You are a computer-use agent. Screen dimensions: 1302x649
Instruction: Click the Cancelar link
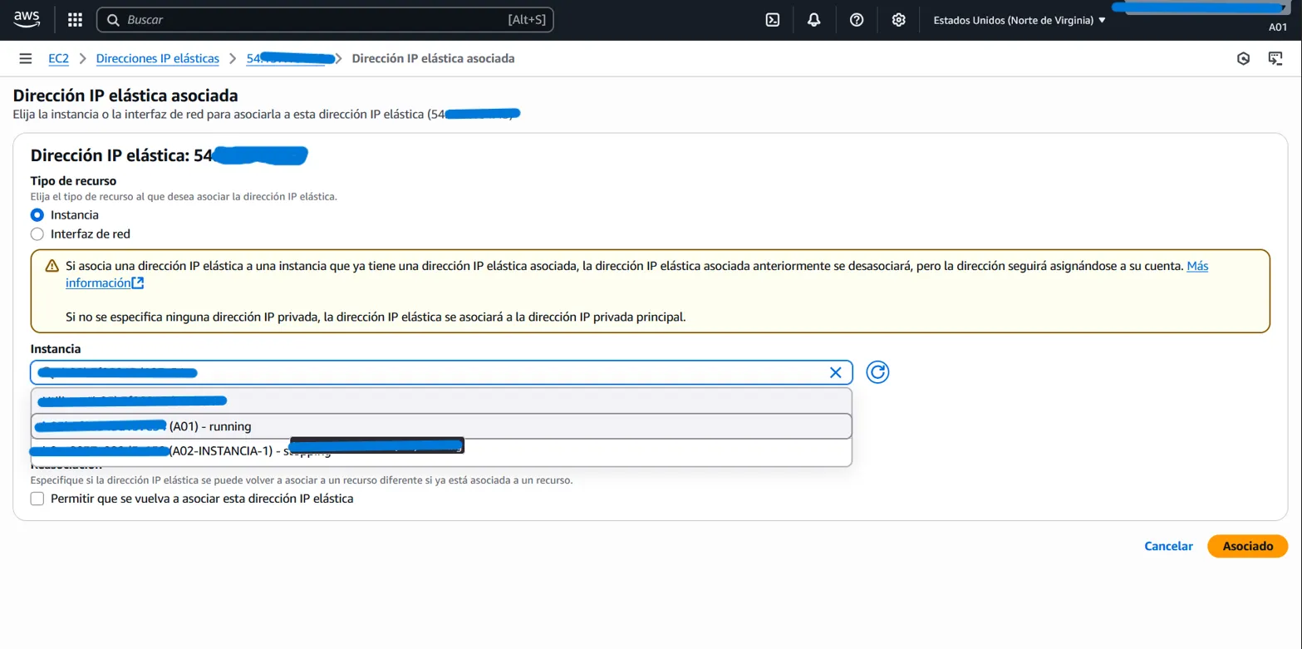(x=1168, y=546)
